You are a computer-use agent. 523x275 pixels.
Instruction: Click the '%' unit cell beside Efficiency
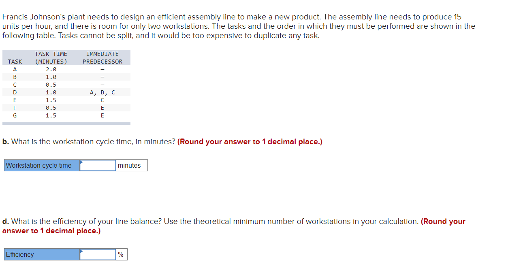pos(122,254)
